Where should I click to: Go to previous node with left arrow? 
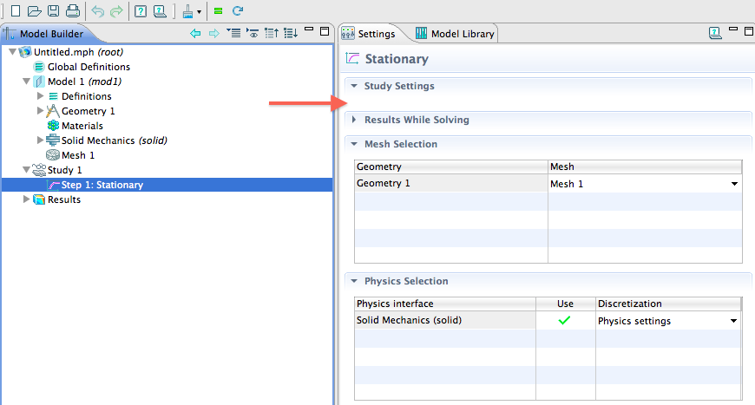coord(195,33)
